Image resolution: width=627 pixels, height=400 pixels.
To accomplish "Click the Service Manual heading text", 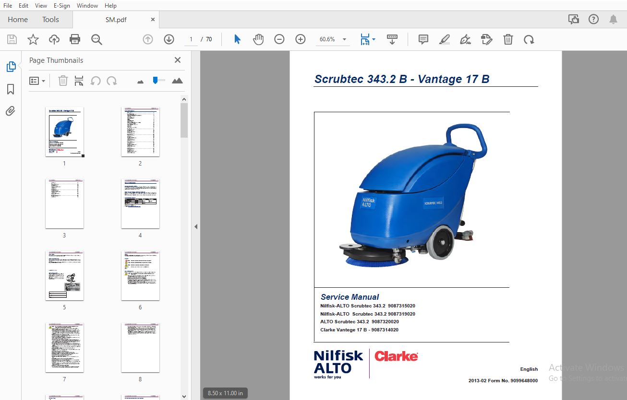I will click(x=350, y=297).
